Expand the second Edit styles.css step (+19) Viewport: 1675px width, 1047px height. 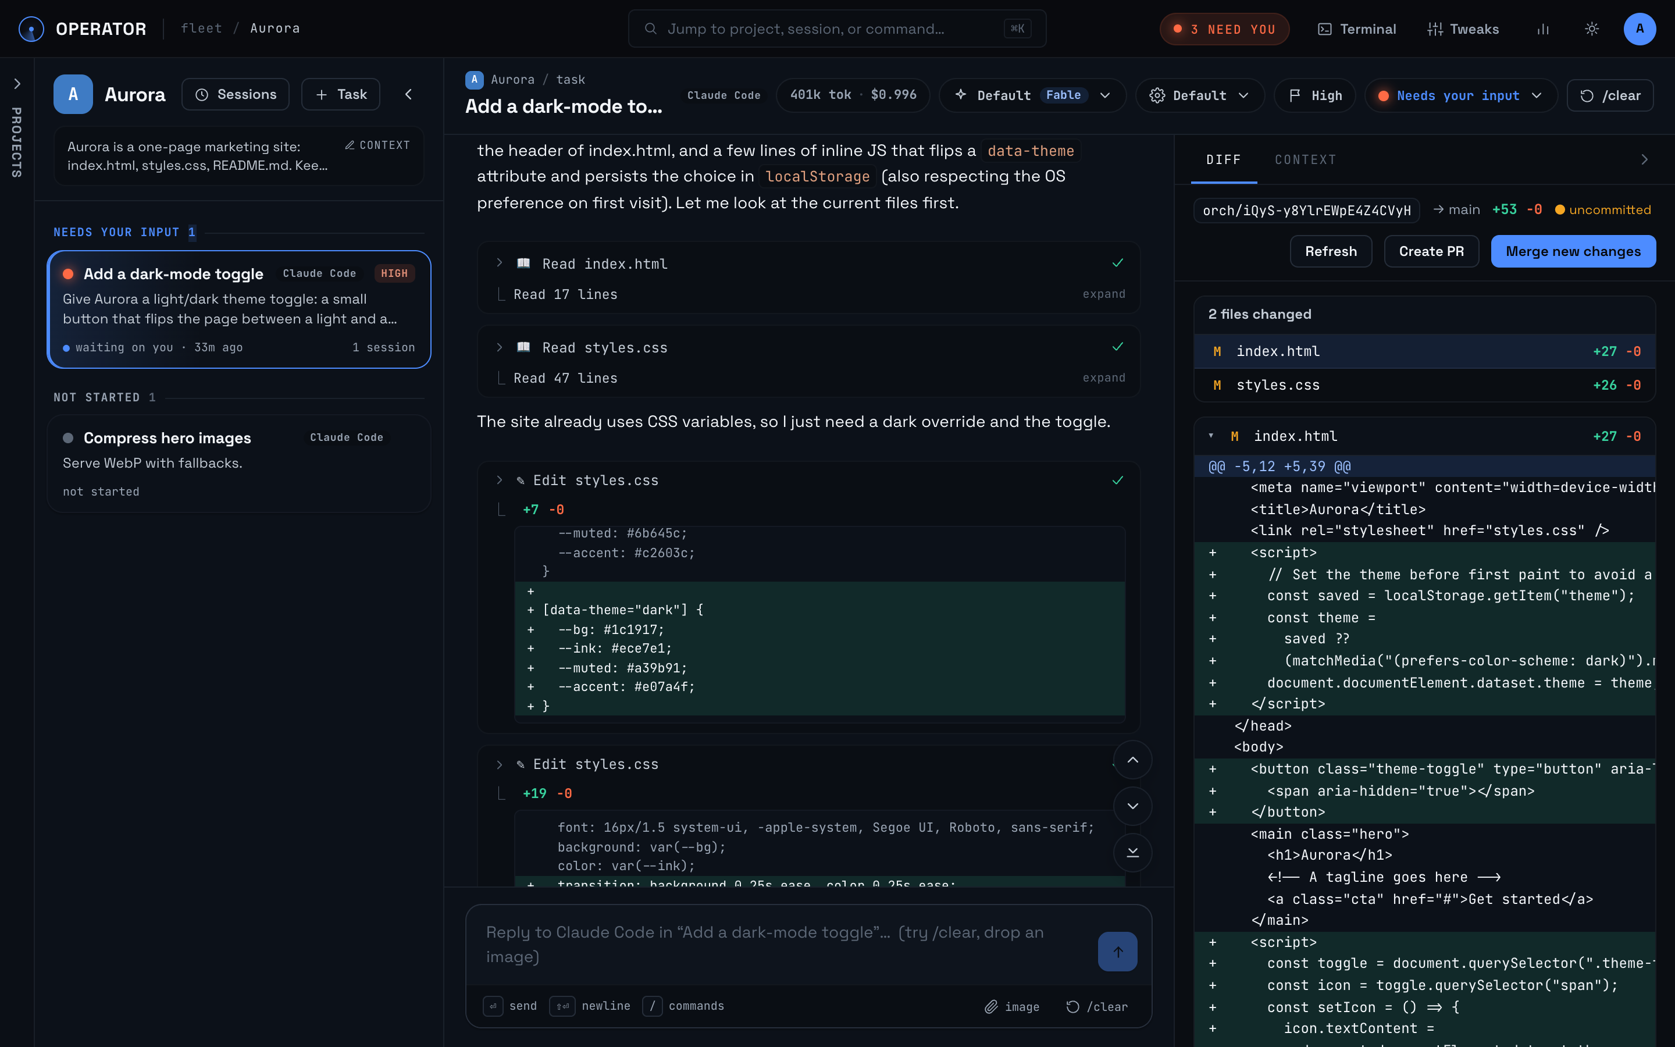(499, 764)
